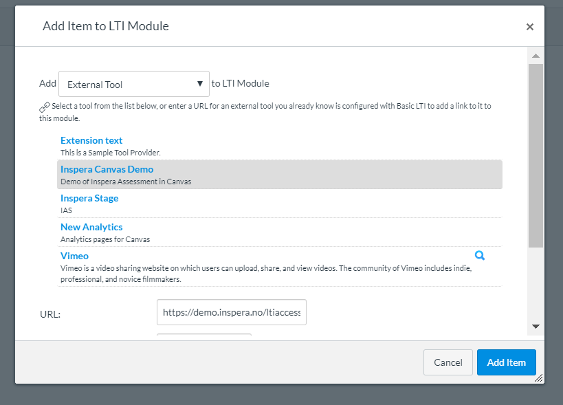
Task: Click the 'URL:' field label
Action: click(x=50, y=314)
